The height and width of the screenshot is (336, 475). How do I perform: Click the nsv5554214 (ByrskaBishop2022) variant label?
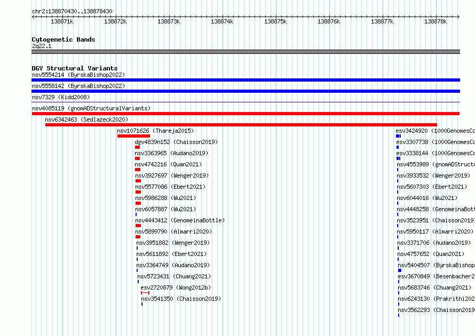pyautogui.click(x=78, y=75)
